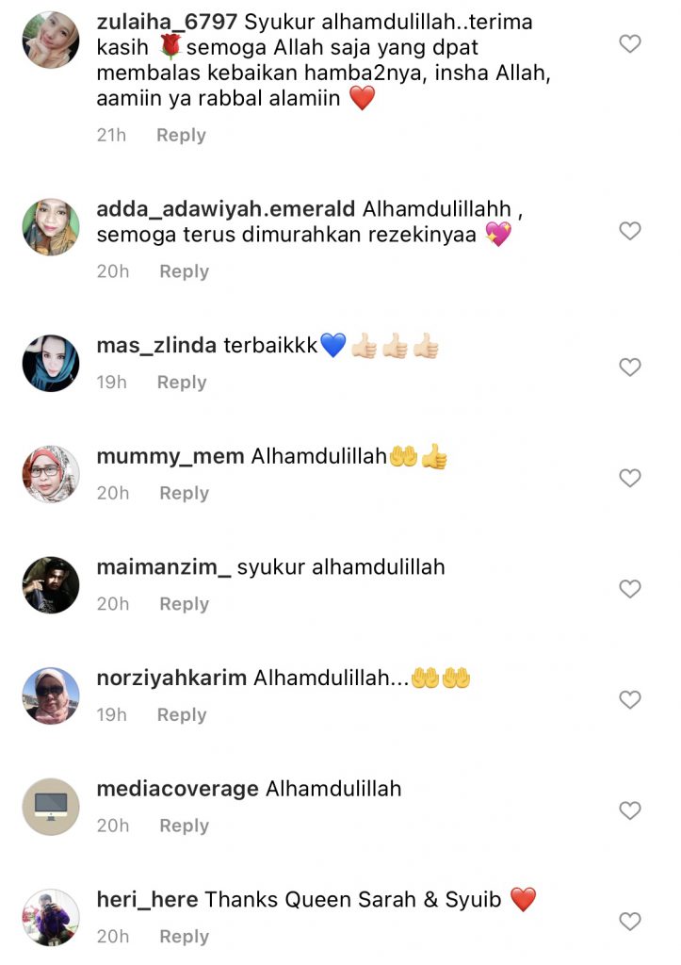This screenshot has width=681, height=965.
Task: Like the mediacoverage Alhamdulillah comment
Action: point(630,810)
